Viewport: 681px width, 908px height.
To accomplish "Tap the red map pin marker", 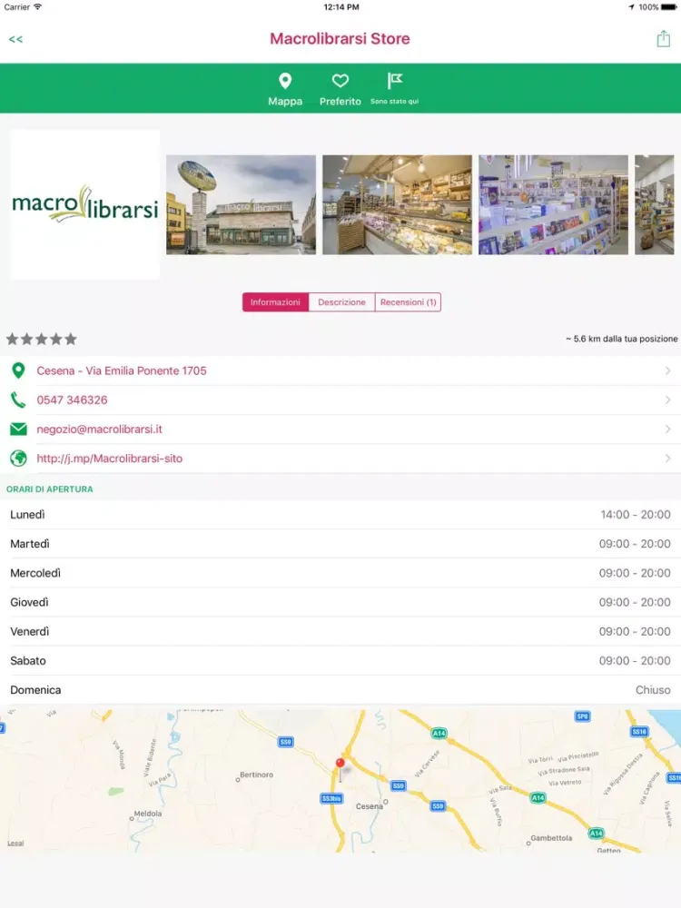I will tap(340, 764).
